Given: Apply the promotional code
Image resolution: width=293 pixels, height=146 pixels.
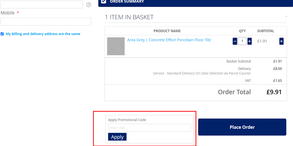Looking at the screenshot, I should click(117, 137).
